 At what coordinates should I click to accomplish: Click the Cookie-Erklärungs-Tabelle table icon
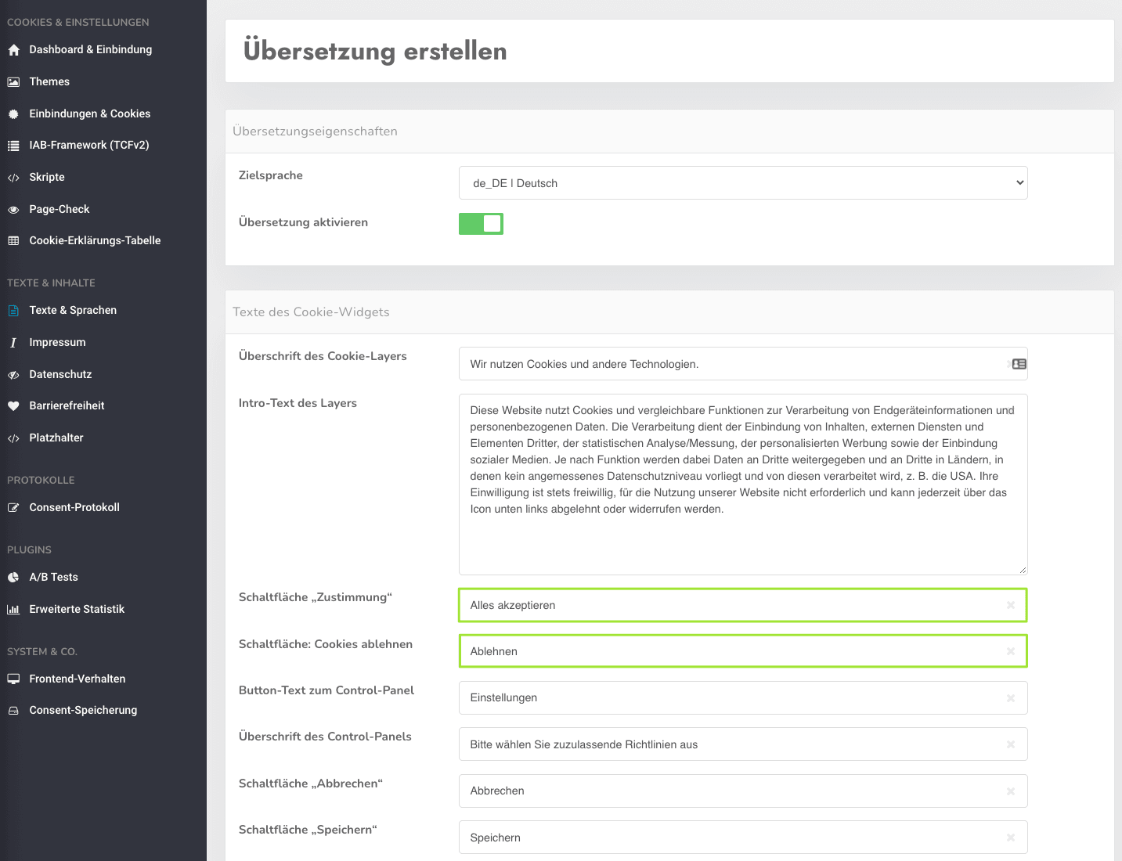pyautogui.click(x=13, y=241)
